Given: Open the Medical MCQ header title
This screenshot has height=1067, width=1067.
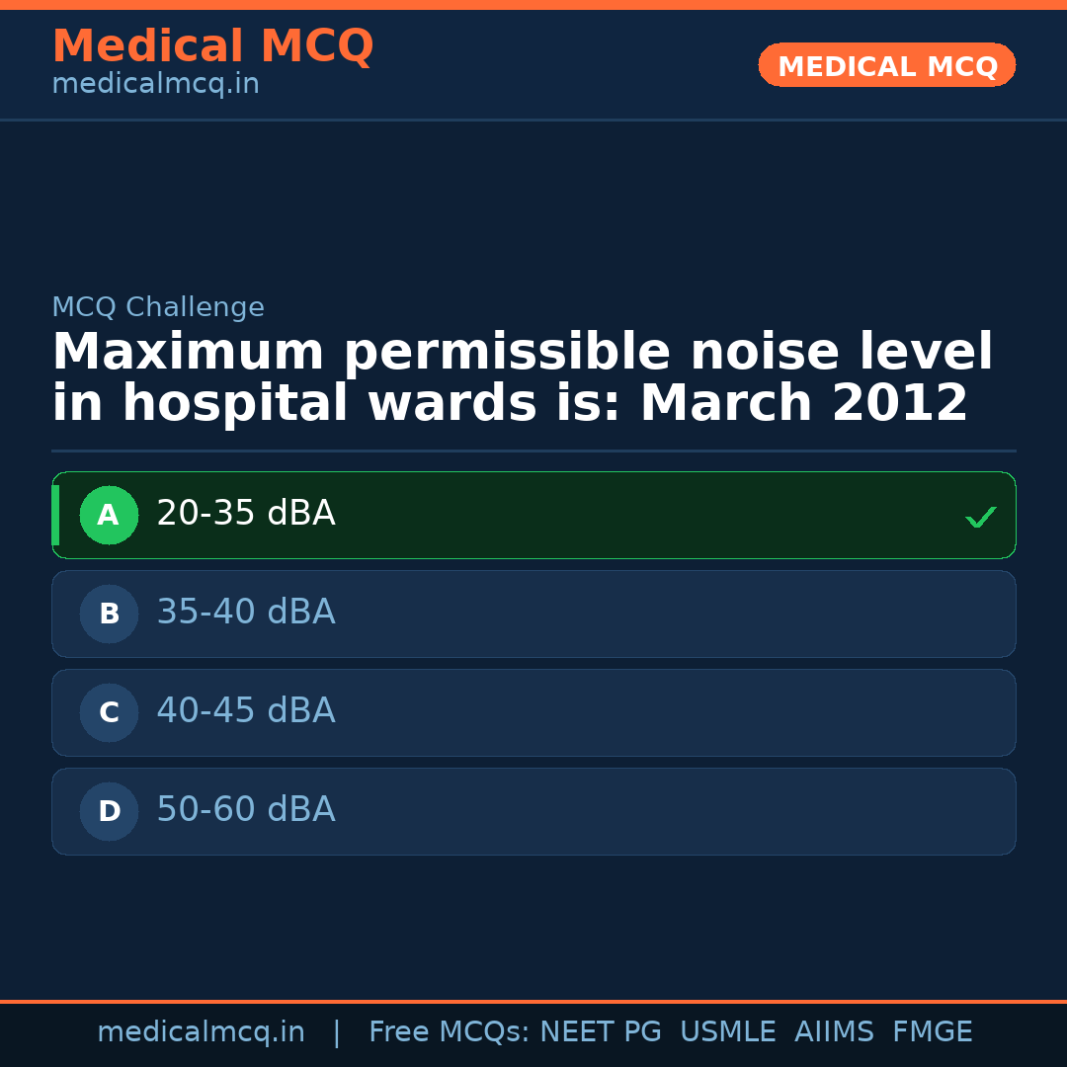Looking at the screenshot, I should (x=212, y=46).
